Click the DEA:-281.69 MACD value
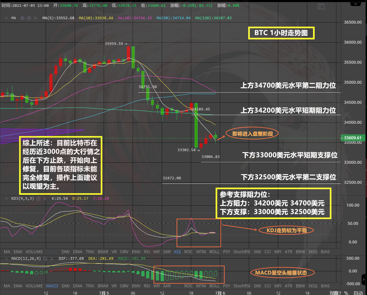Viewport: 367px width, 295px height. [x=101, y=259]
